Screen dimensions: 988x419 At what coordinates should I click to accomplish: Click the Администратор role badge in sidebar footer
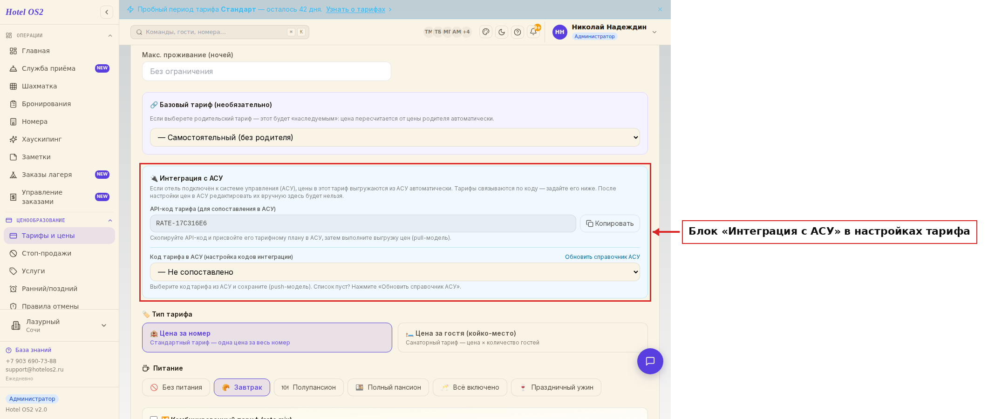[32, 399]
